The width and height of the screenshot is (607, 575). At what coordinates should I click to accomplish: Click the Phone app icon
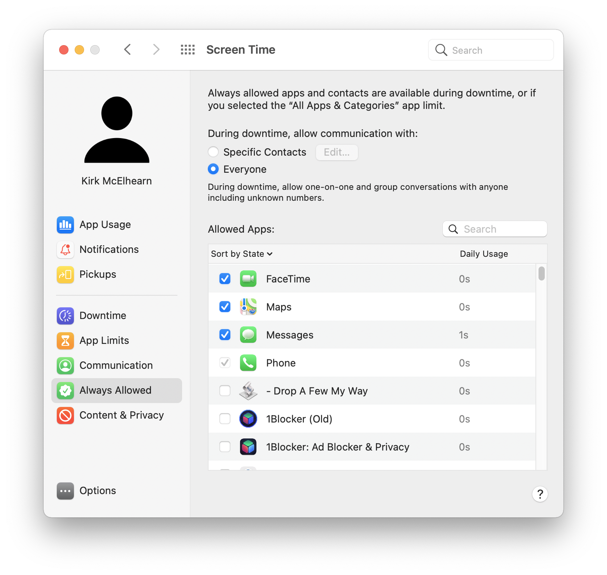point(248,363)
